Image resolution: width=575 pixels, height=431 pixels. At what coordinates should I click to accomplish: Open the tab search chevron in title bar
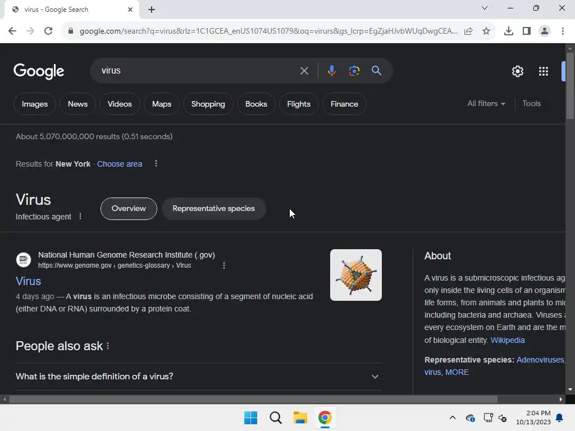[x=485, y=8]
